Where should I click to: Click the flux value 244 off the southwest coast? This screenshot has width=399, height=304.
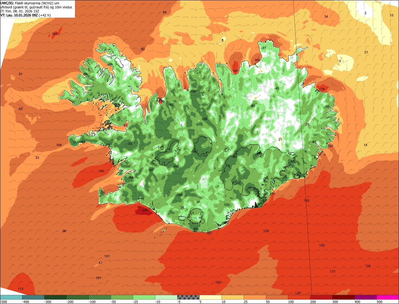point(145,210)
